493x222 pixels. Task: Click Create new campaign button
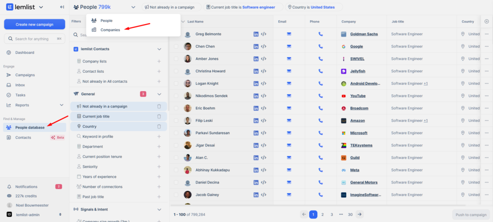[35, 24]
